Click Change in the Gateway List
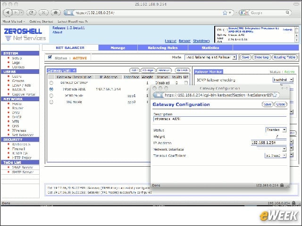 pos(148,70)
